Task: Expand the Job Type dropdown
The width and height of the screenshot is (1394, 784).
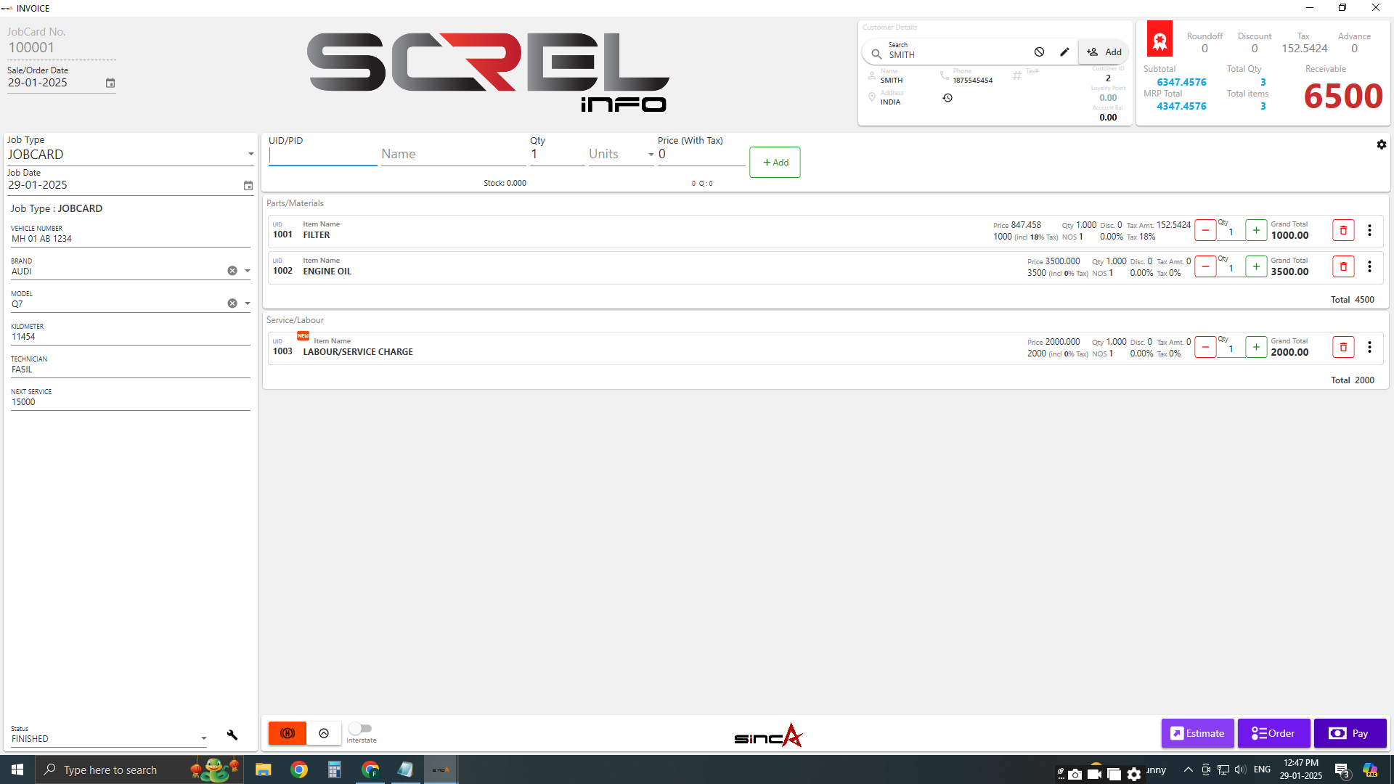Action: tap(250, 154)
